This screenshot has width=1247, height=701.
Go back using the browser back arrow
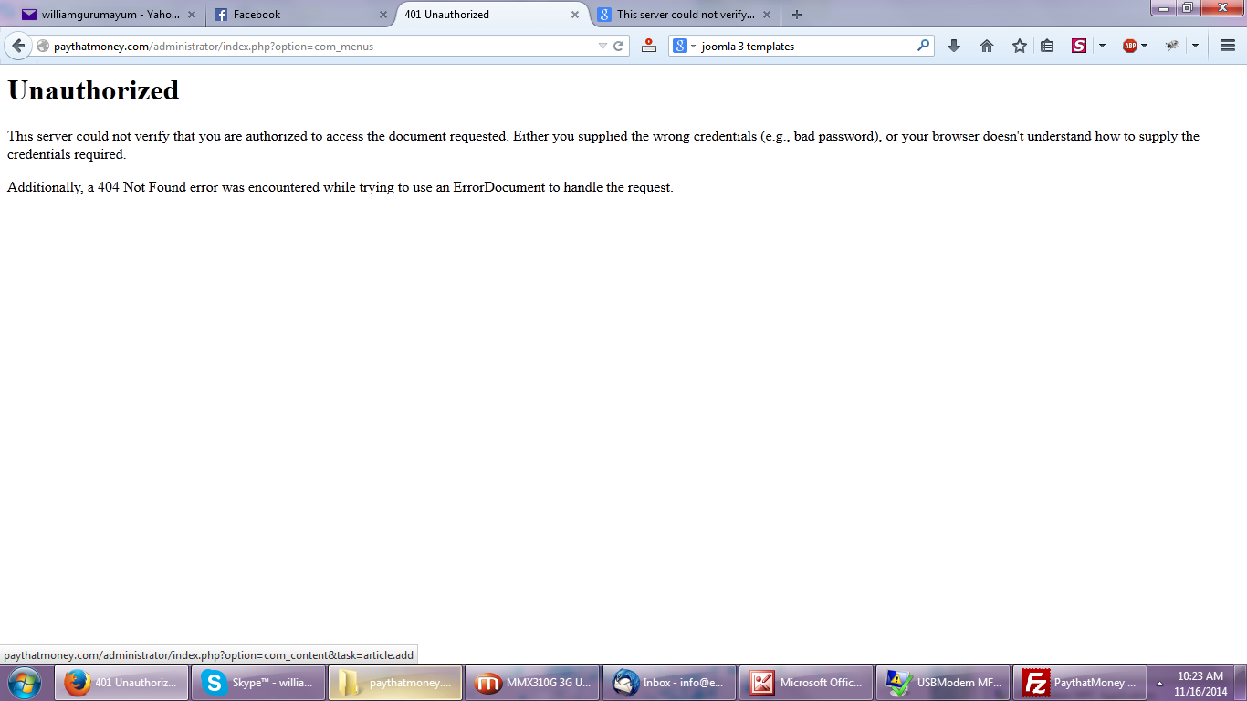click(17, 46)
